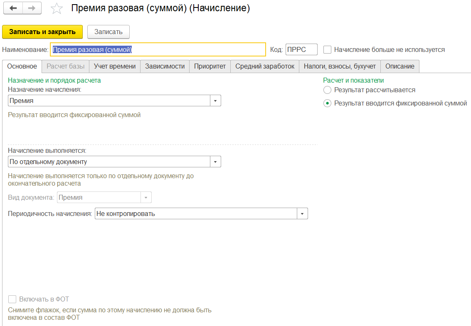471x326 pixels.
Task: Open the 'Средний заработок' tab
Action: point(265,66)
